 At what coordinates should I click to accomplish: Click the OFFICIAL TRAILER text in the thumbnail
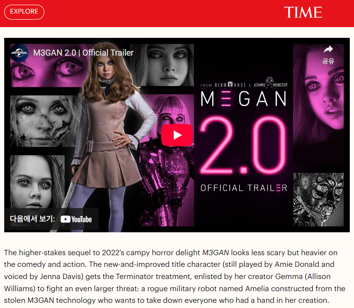click(x=244, y=188)
